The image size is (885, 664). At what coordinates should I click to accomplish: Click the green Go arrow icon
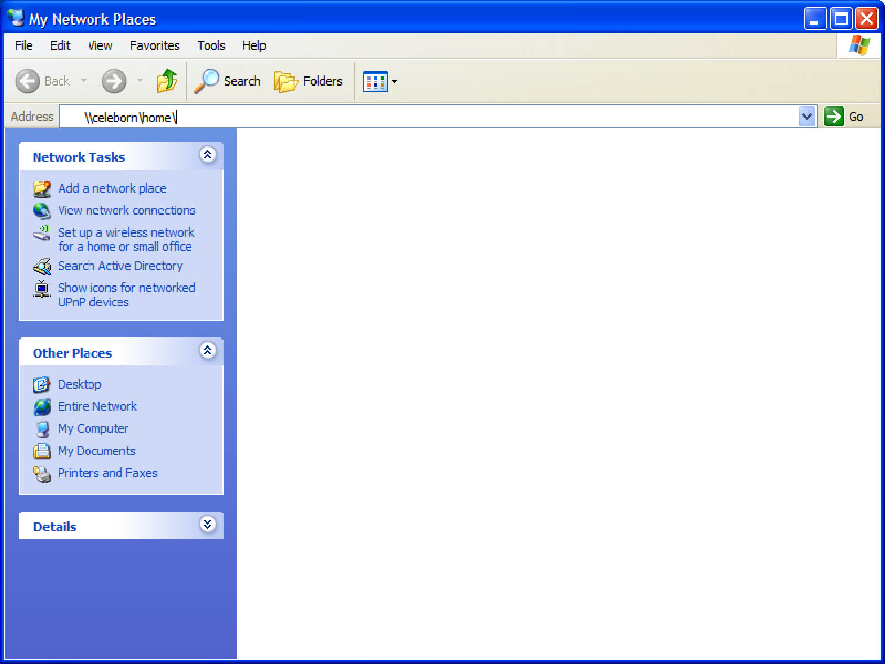833,117
